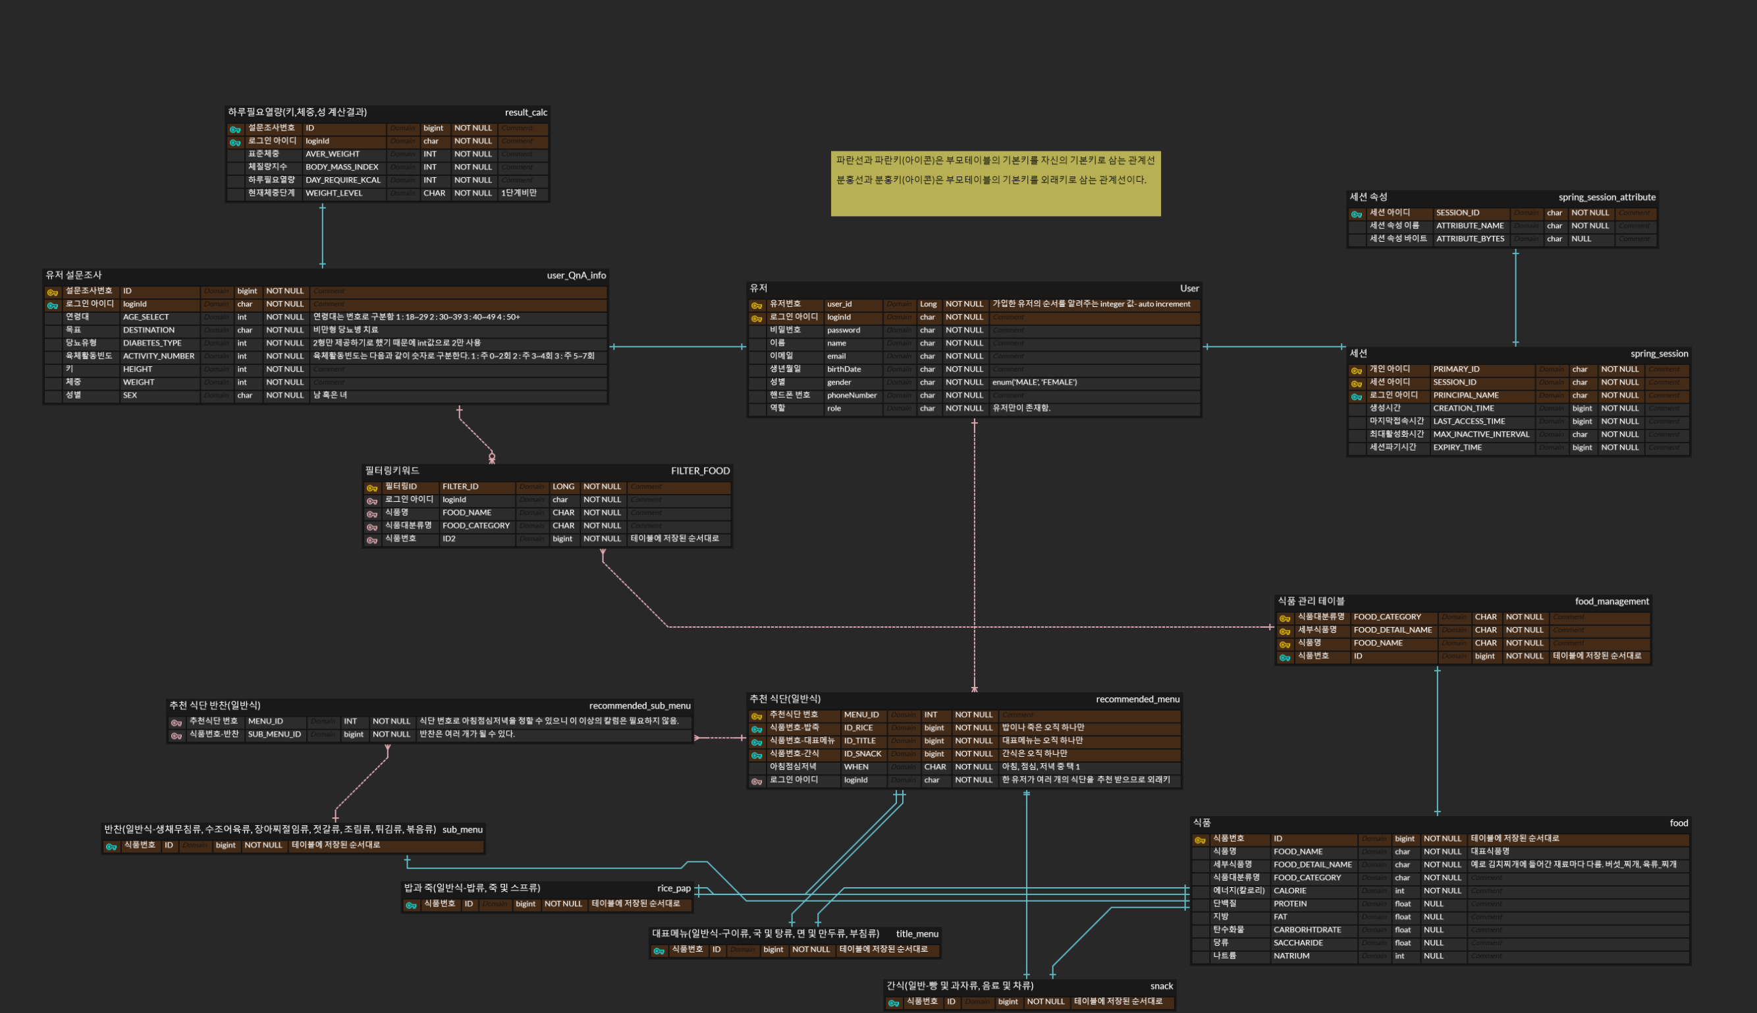1757x1013 pixels.
Task: Click WHEN column in recommended_menu
Action: (855, 767)
